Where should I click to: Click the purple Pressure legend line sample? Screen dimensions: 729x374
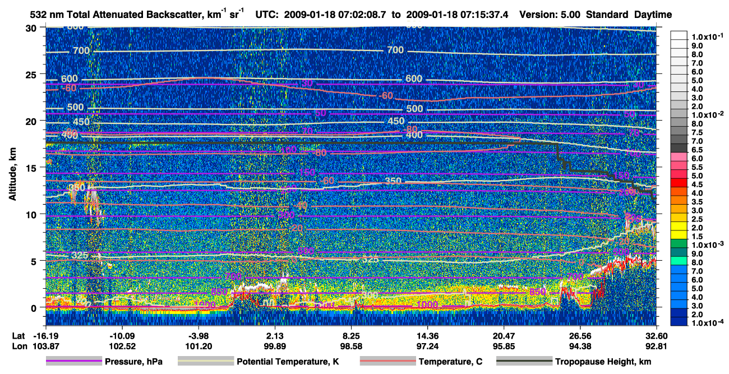(x=73, y=362)
